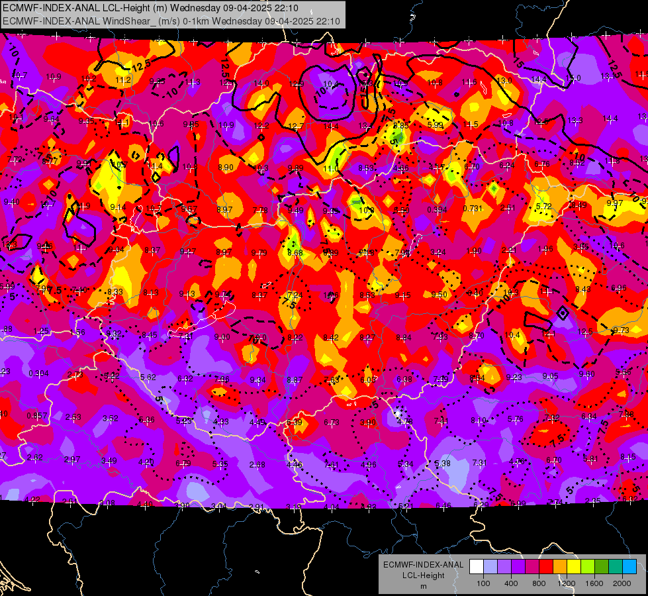Click the 1200 legend scale label
The width and height of the screenshot is (648, 596).
click(567, 583)
